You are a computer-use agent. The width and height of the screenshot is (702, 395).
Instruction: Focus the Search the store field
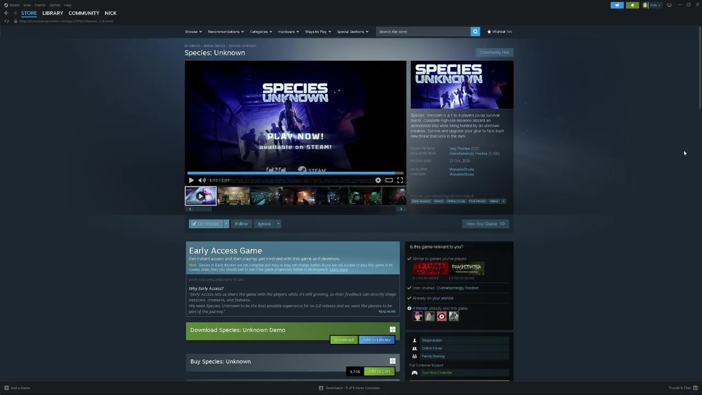[x=423, y=32]
